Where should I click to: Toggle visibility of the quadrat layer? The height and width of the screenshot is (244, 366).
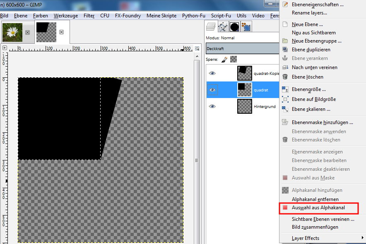click(212, 90)
